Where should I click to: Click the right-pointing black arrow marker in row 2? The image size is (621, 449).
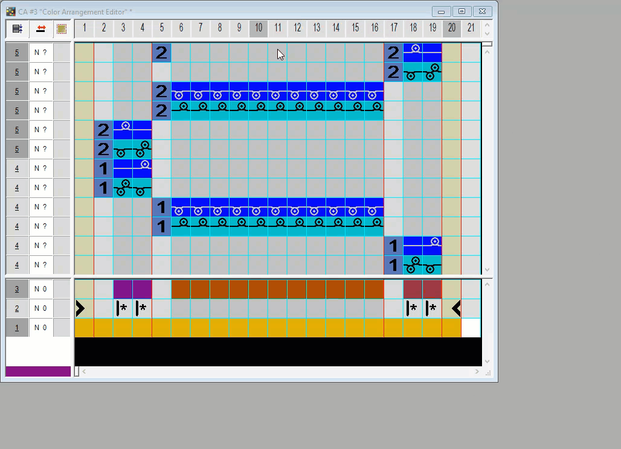80,308
